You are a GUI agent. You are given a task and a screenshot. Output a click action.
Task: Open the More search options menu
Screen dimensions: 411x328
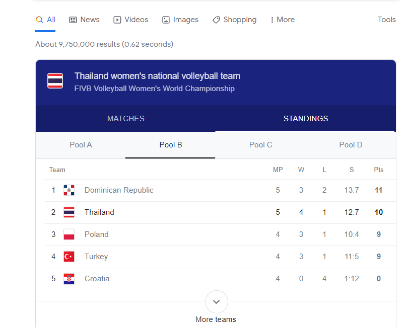(282, 20)
